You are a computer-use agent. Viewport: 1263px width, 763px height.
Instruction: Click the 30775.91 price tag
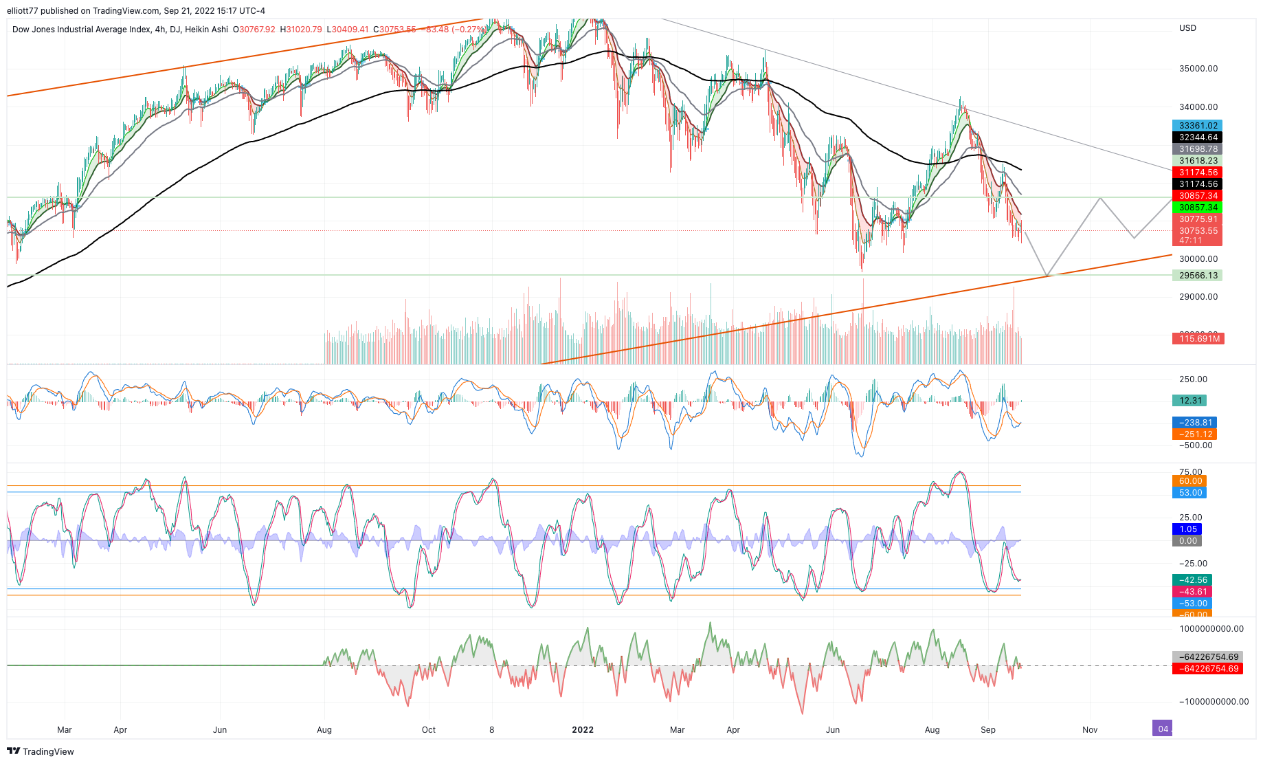pos(1197,219)
